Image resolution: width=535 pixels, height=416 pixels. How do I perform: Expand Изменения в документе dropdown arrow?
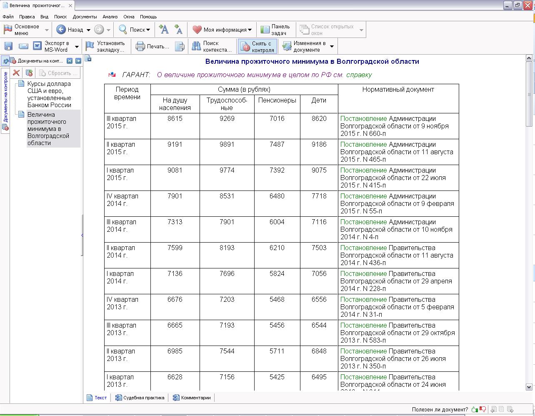pos(332,46)
